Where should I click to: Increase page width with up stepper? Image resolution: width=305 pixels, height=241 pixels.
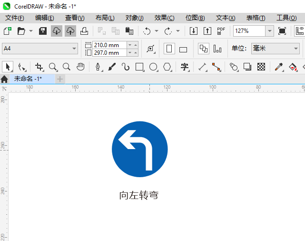coord(136,45)
